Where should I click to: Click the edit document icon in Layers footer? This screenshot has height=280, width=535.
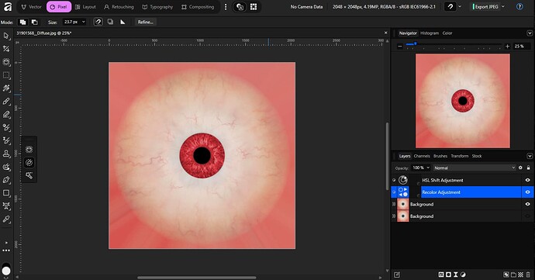point(397,275)
